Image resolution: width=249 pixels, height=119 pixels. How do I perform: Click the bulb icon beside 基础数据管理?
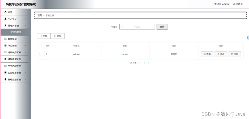pyautogui.click(x=6, y=79)
